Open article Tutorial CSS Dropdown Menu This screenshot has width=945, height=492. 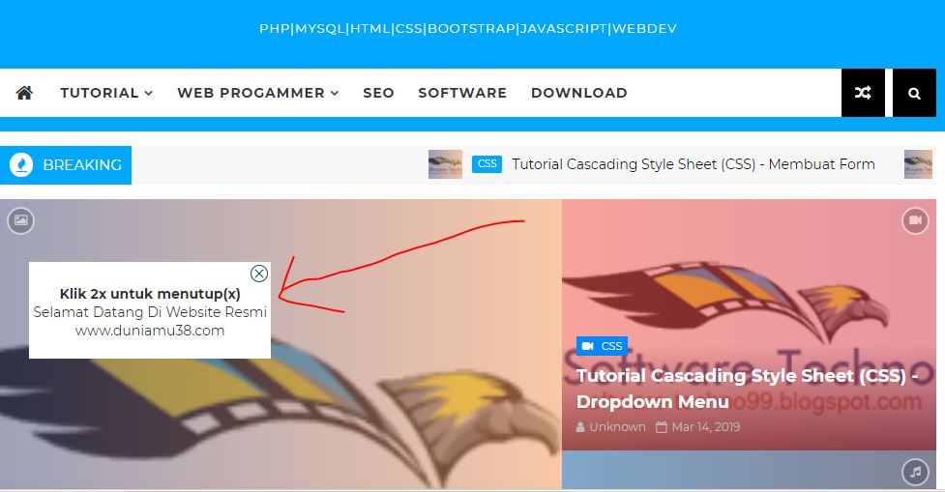coord(747,389)
